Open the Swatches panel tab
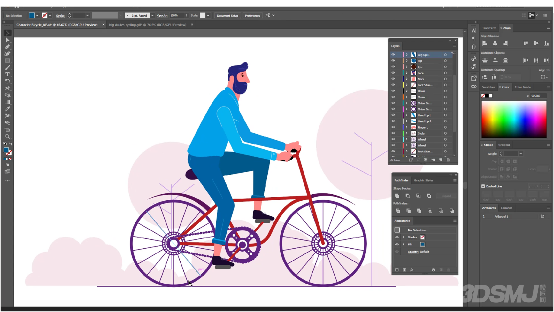Viewport: 554px width, 312px height. click(488, 87)
